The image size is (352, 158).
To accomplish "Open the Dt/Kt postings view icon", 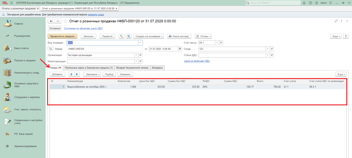I will [122, 36].
